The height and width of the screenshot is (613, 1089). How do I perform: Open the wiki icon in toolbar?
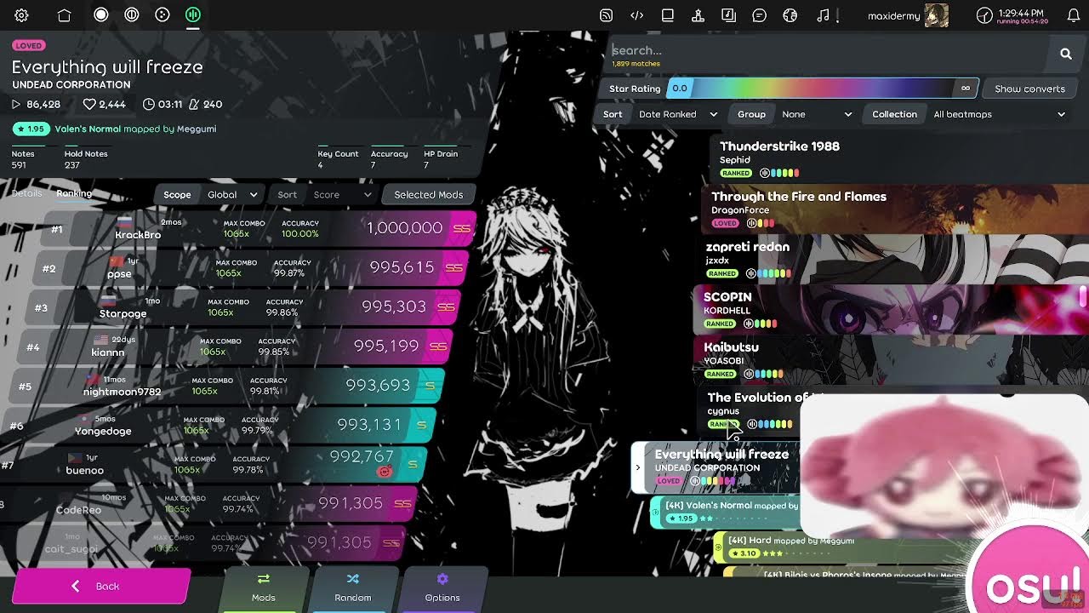click(728, 15)
